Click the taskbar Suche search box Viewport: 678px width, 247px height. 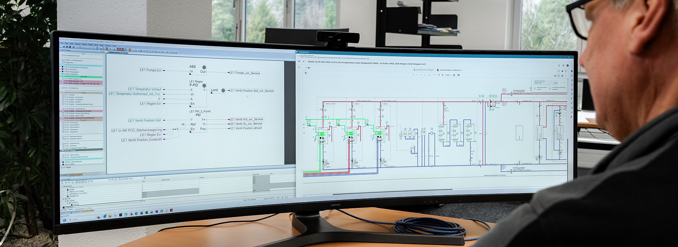click(82, 219)
